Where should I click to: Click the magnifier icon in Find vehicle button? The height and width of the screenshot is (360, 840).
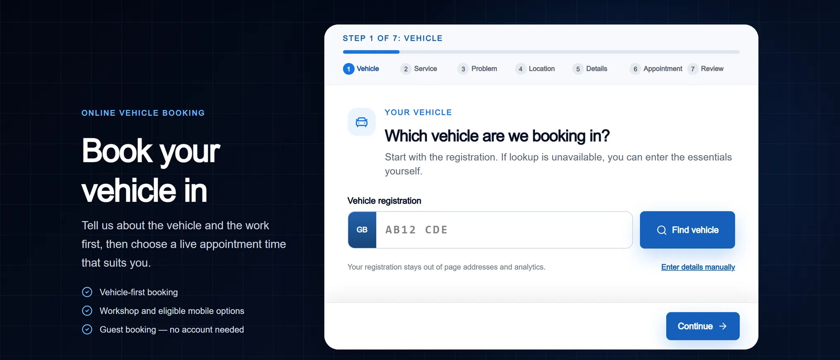click(x=662, y=230)
